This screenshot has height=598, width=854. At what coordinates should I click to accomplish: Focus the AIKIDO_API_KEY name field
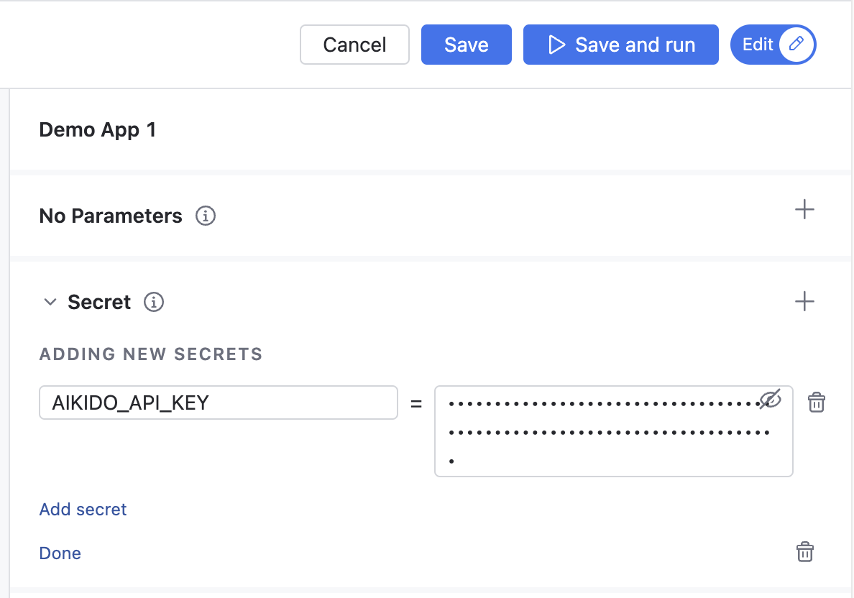point(219,402)
